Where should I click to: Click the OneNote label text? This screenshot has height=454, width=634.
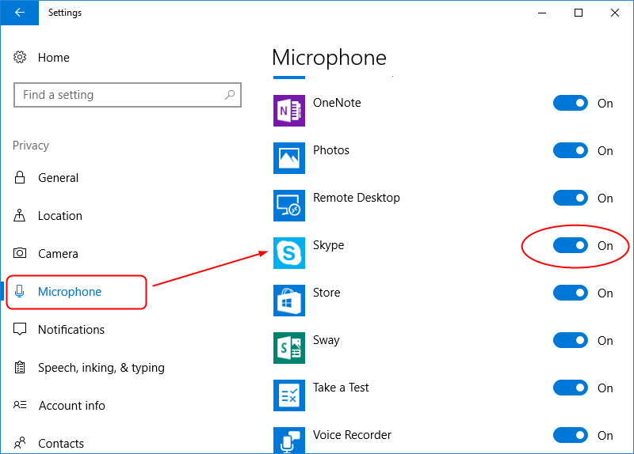click(x=337, y=103)
